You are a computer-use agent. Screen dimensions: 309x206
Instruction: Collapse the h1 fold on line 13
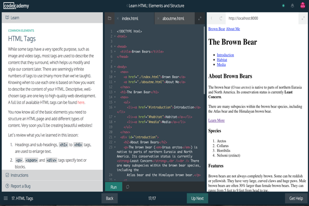point(115,92)
